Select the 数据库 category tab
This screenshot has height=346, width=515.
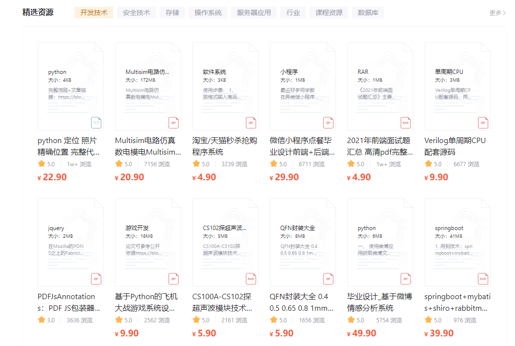pos(368,12)
